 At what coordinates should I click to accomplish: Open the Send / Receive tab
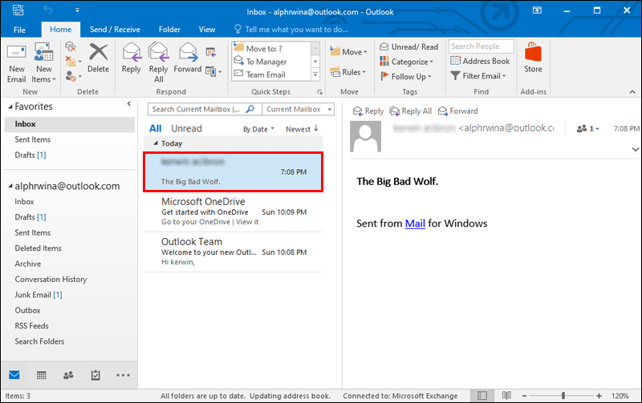point(115,30)
